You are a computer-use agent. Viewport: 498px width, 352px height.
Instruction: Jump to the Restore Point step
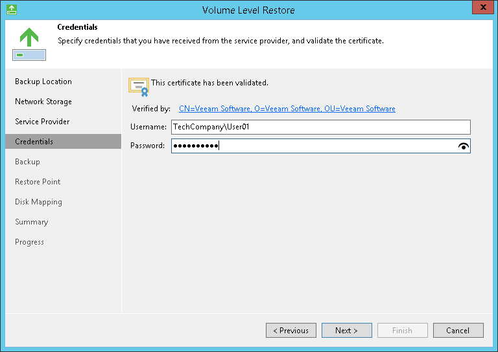38,182
